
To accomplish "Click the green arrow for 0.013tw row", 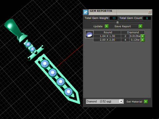I will pyautogui.click(x=143, y=36).
